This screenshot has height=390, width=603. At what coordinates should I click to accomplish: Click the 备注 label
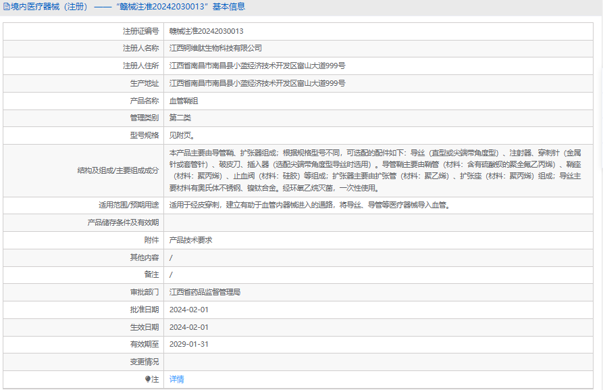(x=151, y=274)
